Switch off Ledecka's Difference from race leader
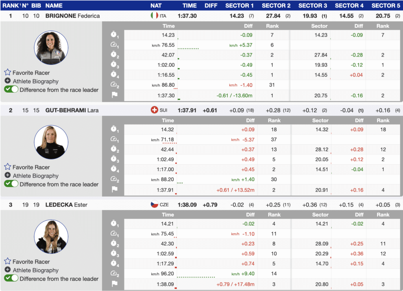The width and height of the screenshot is (403, 291). (11, 278)
